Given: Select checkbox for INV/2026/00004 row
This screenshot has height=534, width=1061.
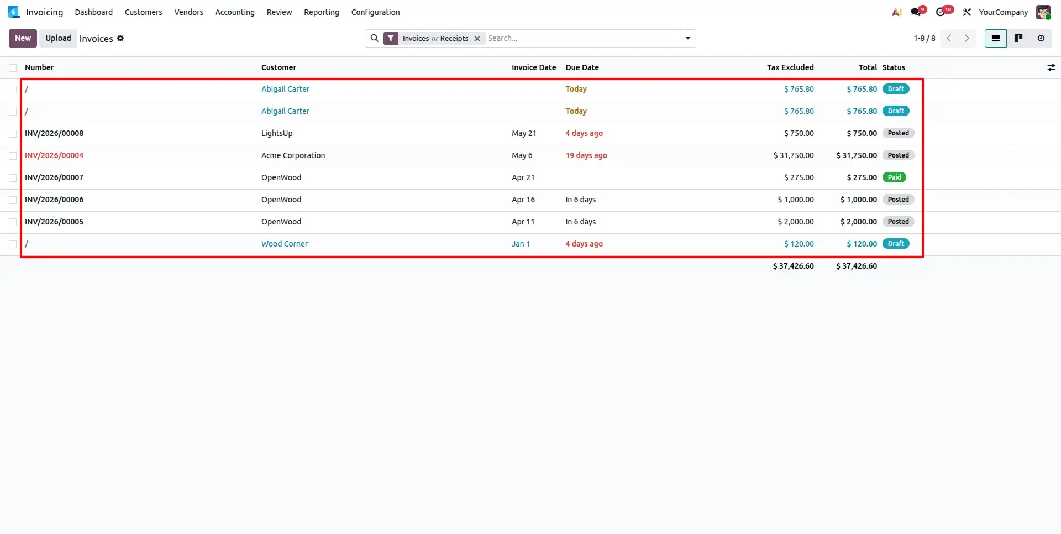Looking at the screenshot, I should pyautogui.click(x=13, y=156).
